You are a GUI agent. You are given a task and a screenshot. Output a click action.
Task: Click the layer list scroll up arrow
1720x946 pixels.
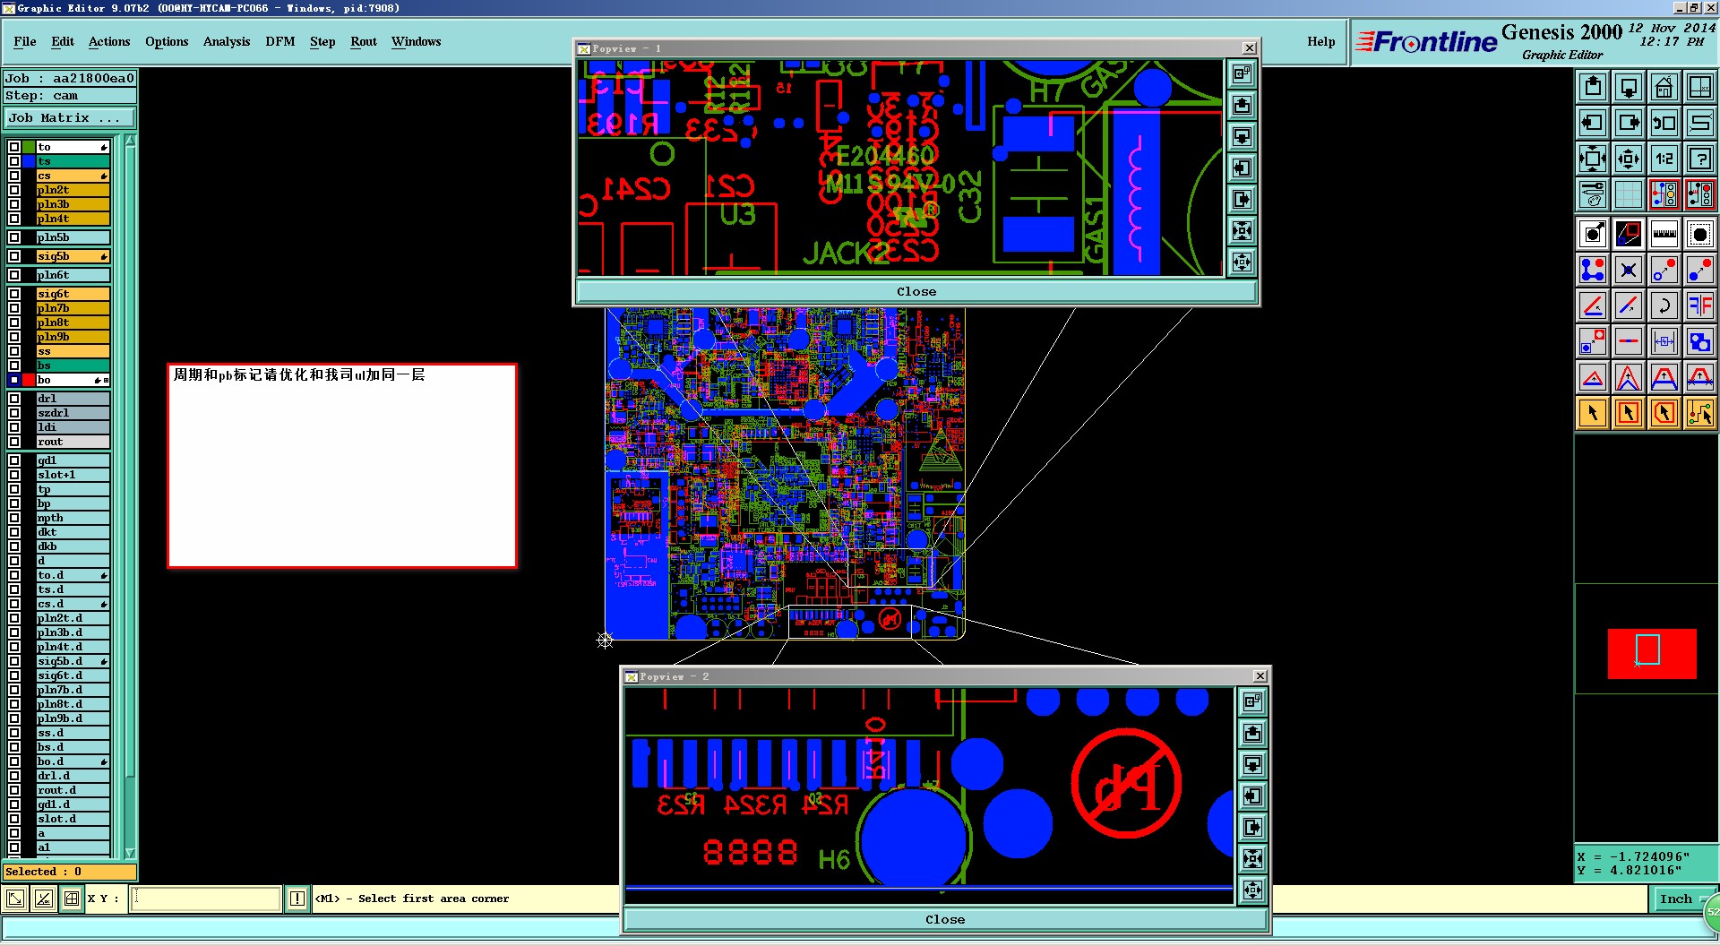pyautogui.click(x=130, y=142)
